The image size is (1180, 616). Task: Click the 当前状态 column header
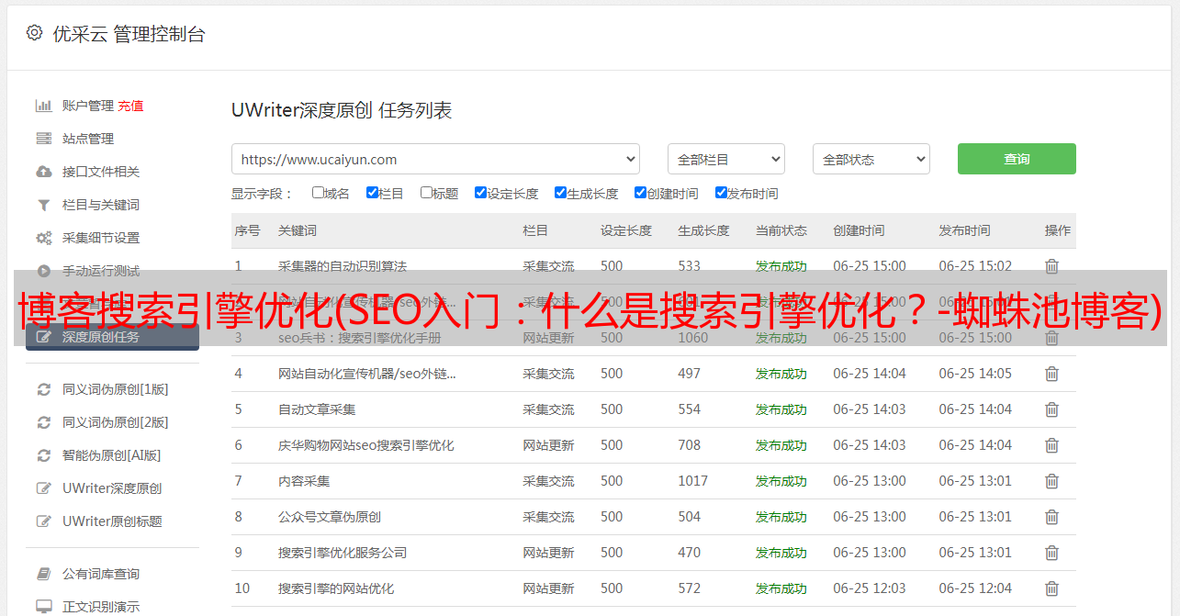click(x=781, y=230)
